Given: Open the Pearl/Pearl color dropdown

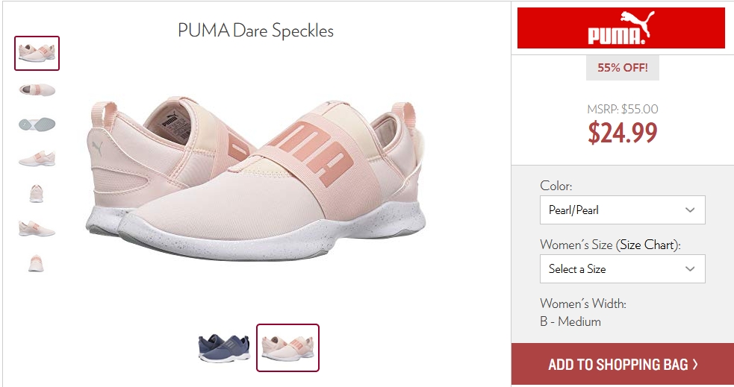Looking at the screenshot, I should 622,210.
